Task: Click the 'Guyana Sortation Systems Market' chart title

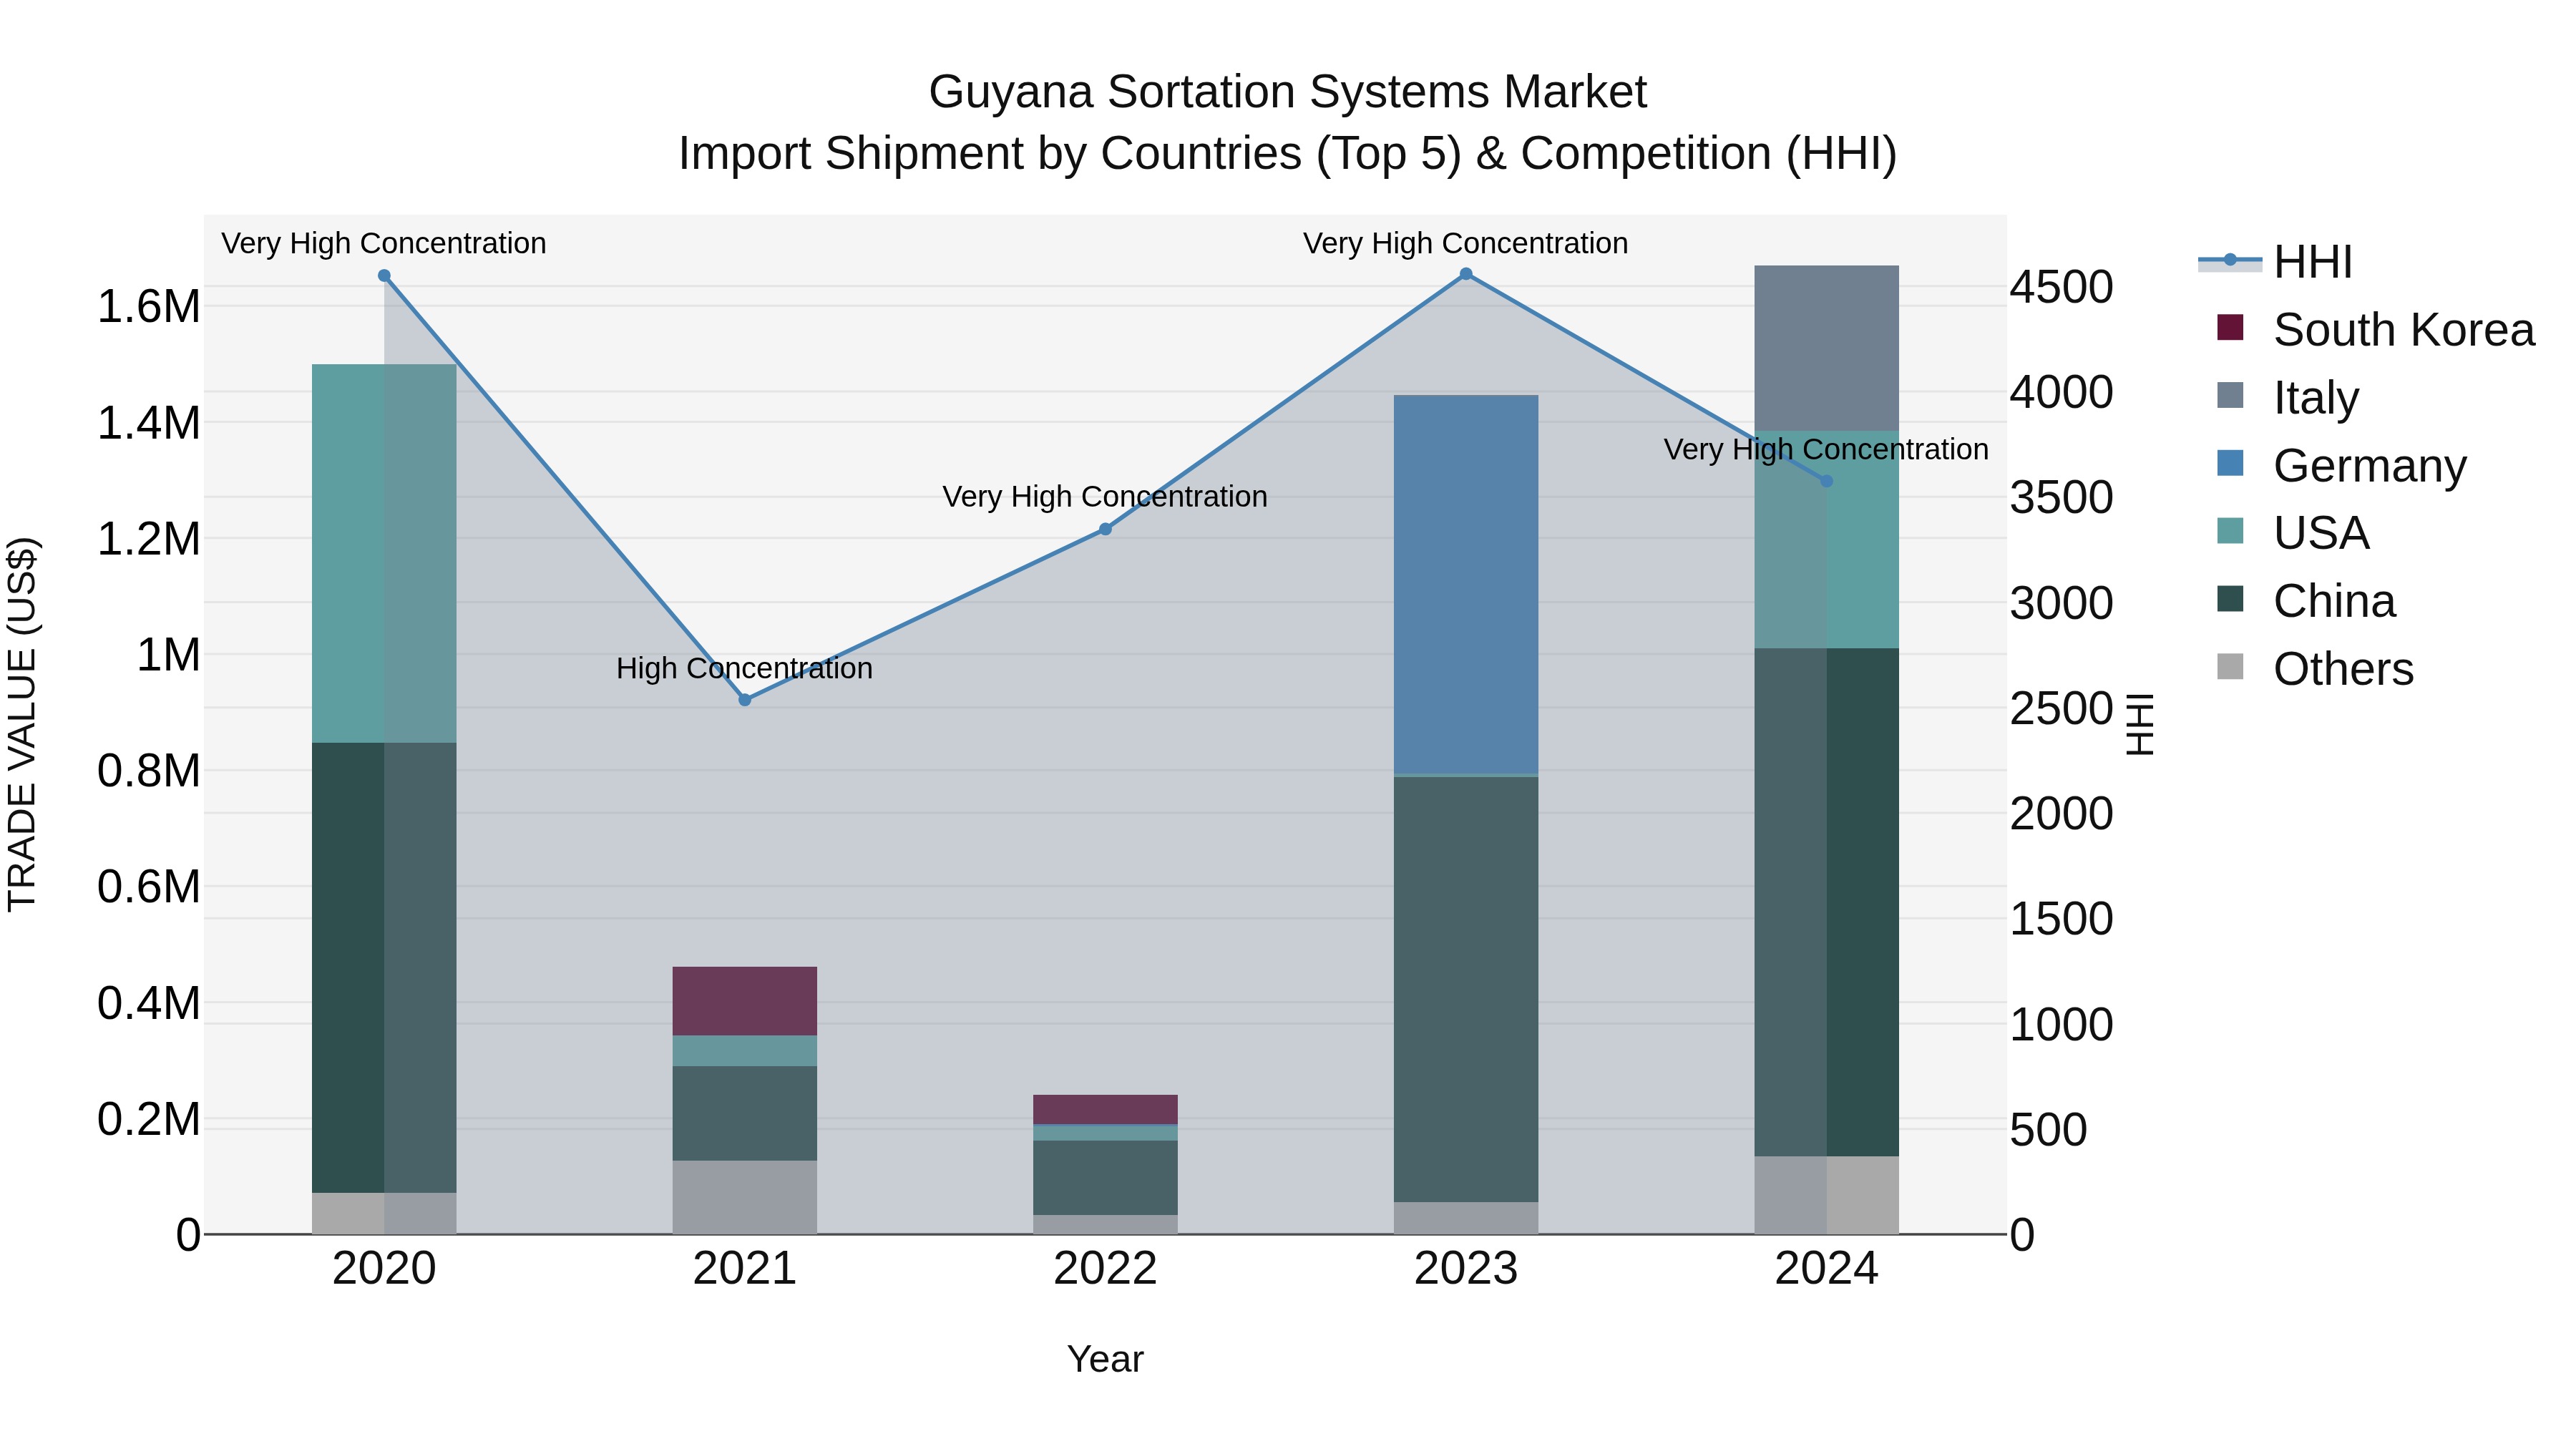Action: (1288, 92)
